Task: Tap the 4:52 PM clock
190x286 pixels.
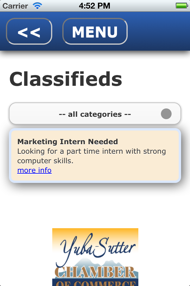Action: (x=94, y=6)
